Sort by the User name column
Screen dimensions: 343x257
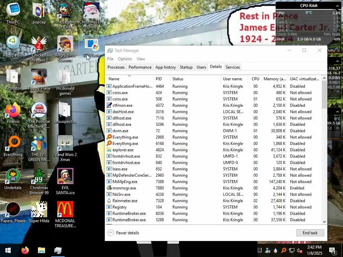[234, 79]
